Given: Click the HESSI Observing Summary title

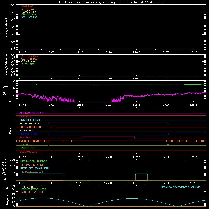Looking at the screenshot, I should click(x=111, y=2).
